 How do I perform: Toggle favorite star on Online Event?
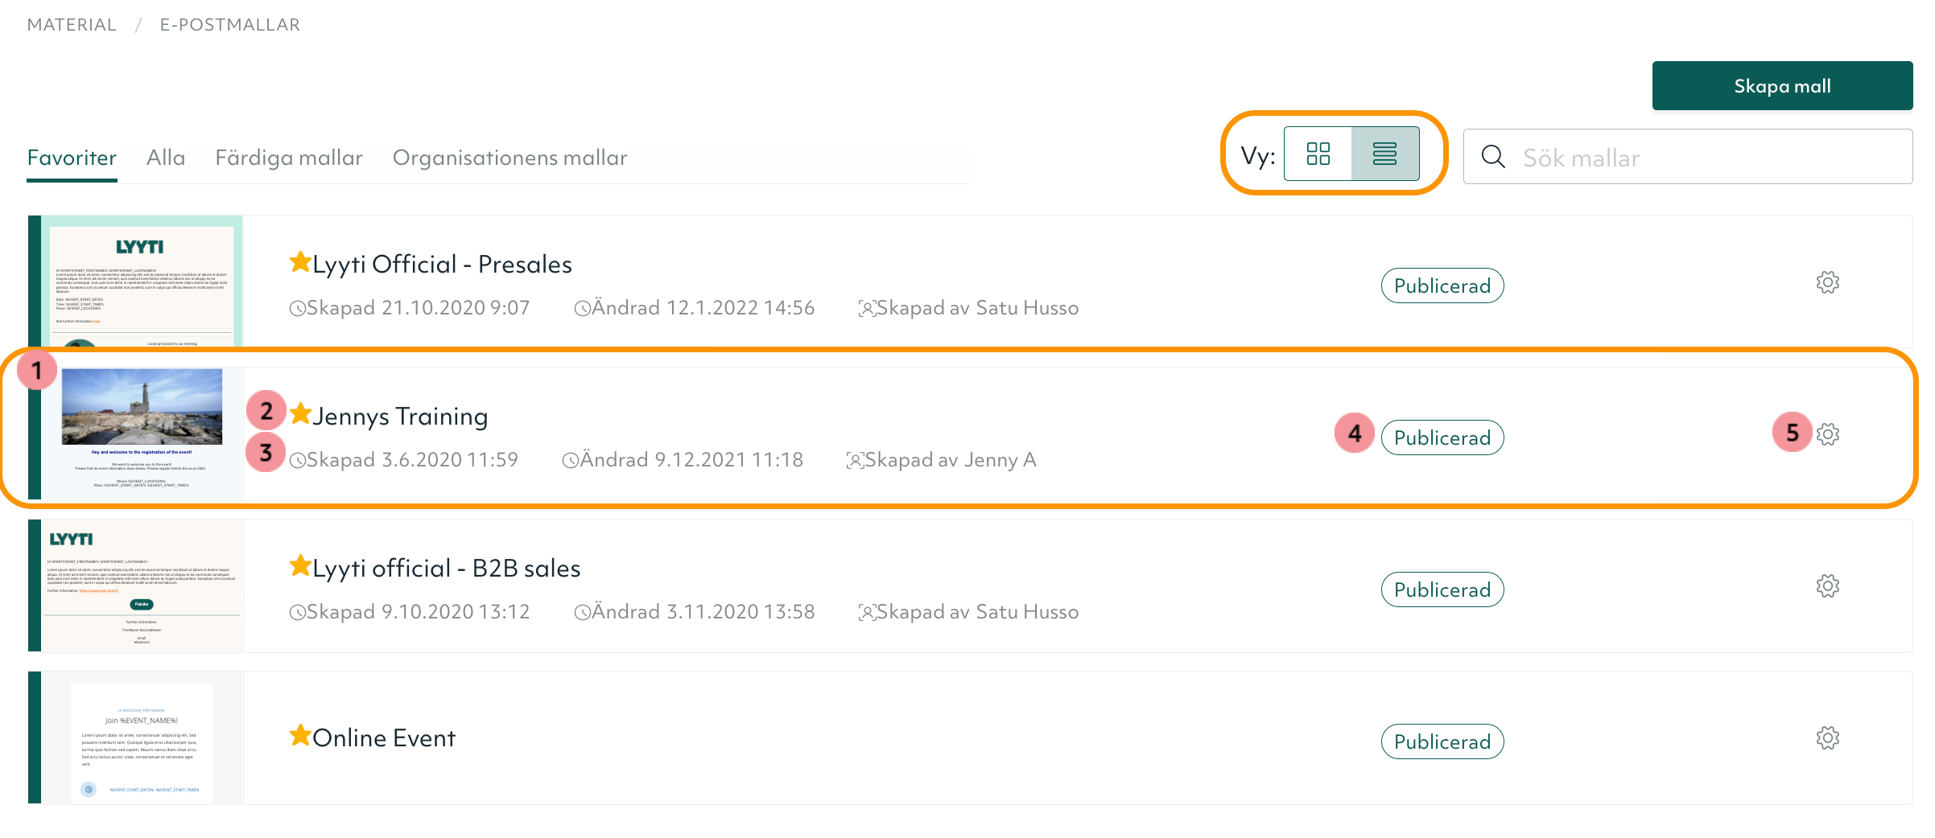(300, 735)
